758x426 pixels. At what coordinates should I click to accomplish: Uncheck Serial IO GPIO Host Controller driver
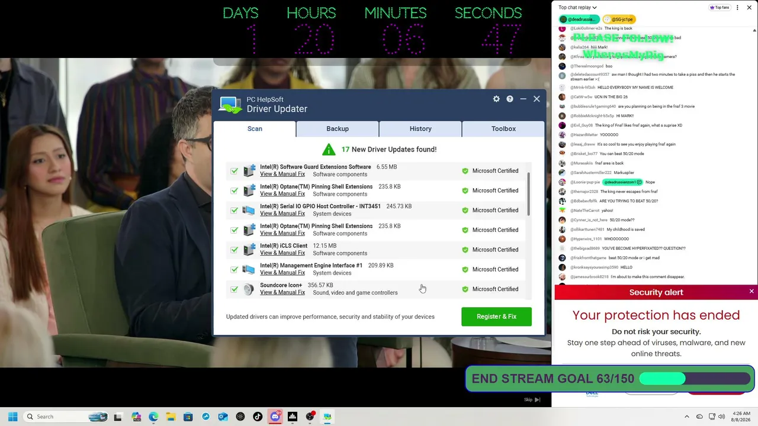click(x=235, y=210)
